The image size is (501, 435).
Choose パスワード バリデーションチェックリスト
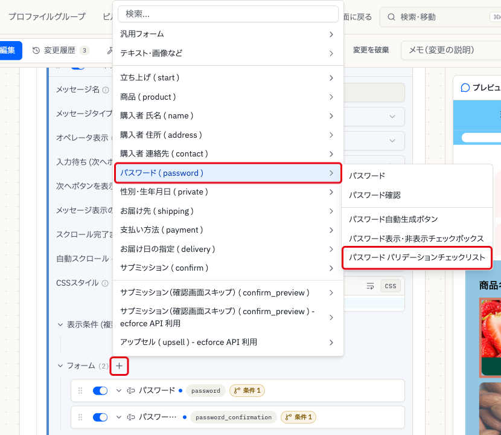tap(417, 257)
